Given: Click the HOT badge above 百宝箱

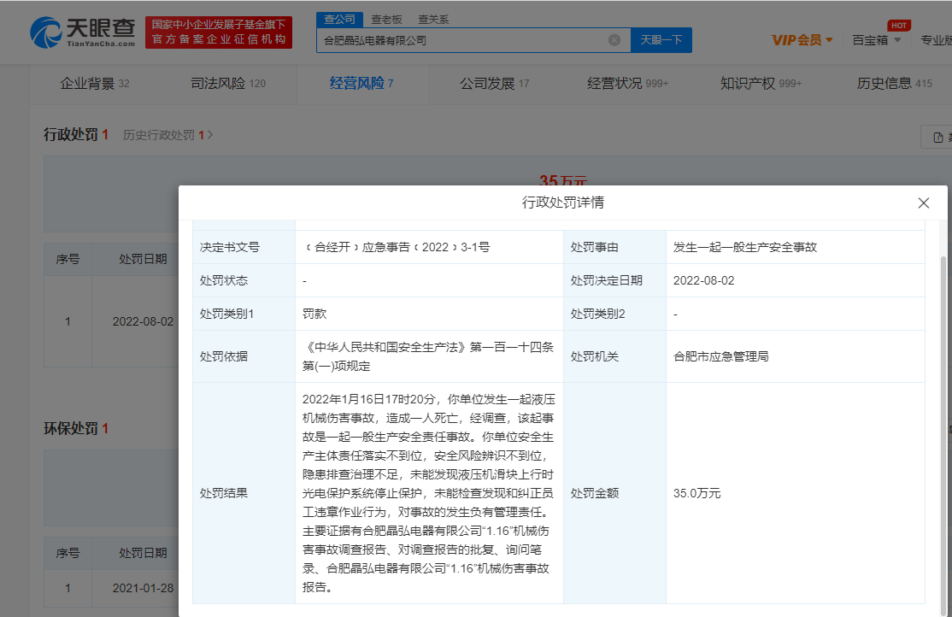Looking at the screenshot, I should [898, 26].
